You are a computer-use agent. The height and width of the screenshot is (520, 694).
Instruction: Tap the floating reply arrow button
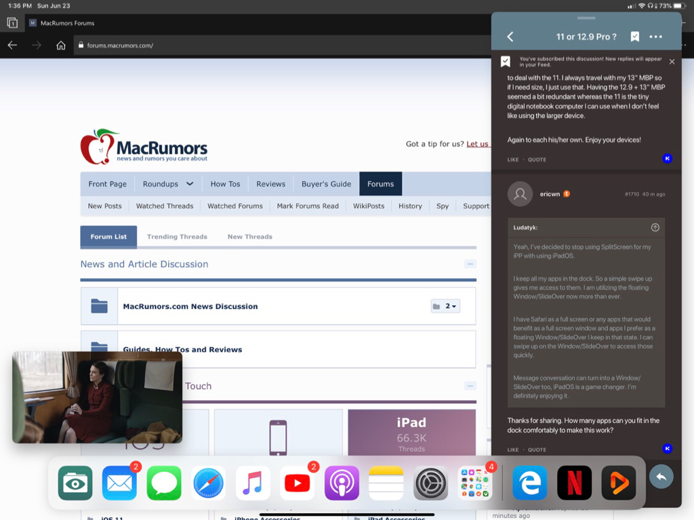tap(661, 477)
